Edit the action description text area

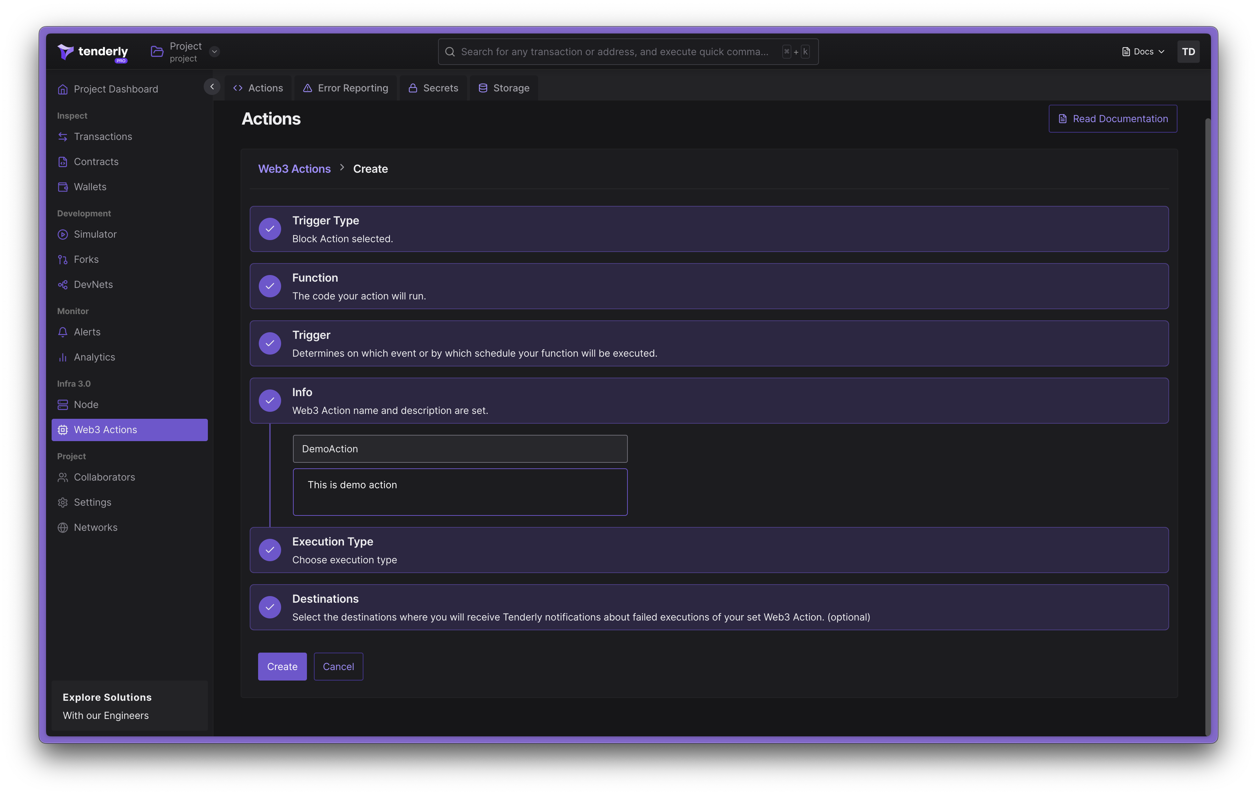coord(460,492)
